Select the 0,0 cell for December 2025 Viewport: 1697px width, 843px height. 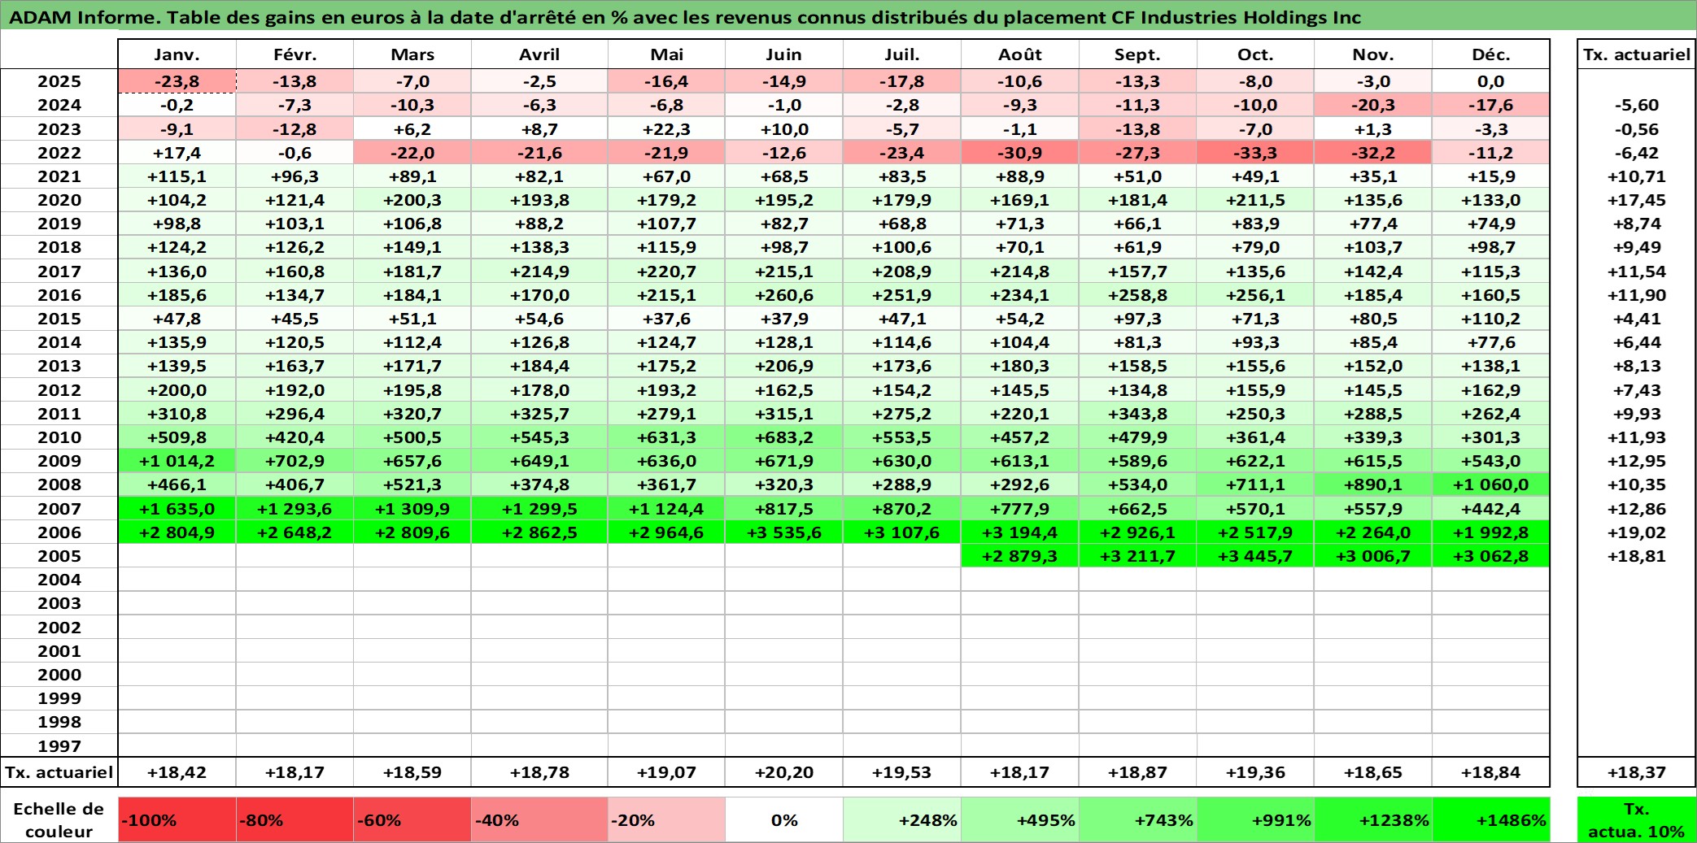click(x=1490, y=81)
